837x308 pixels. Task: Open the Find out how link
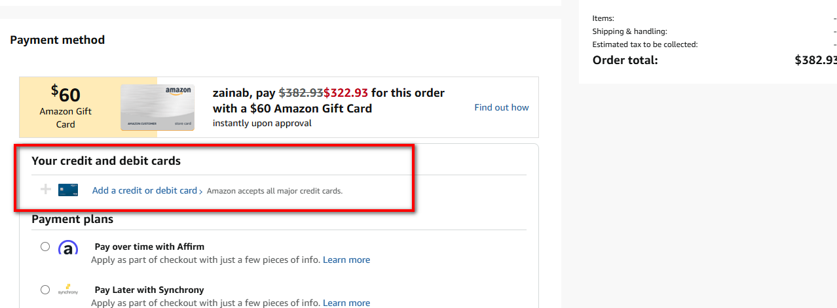[501, 107]
